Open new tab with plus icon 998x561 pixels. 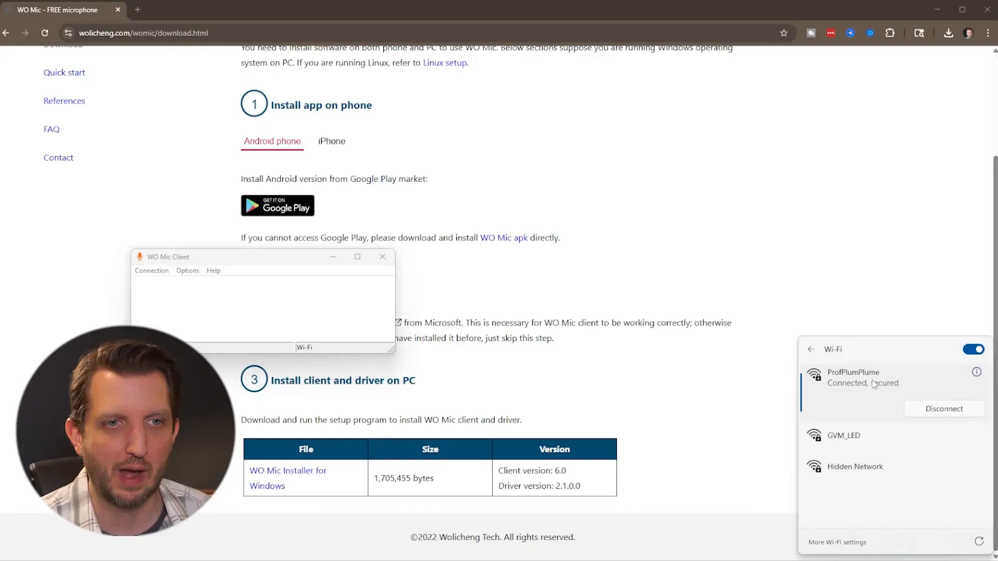[138, 9]
